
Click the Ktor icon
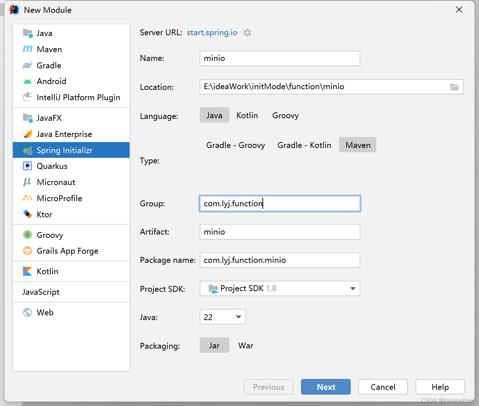pos(28,214)
